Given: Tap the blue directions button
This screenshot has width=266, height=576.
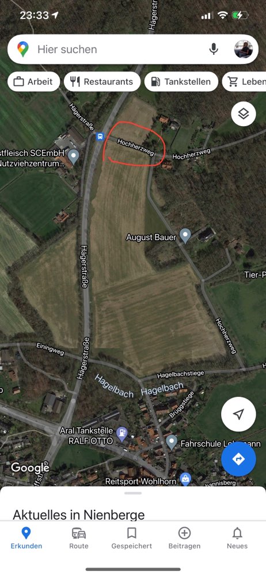Looking at the screenshot, I should click(238, 459).
